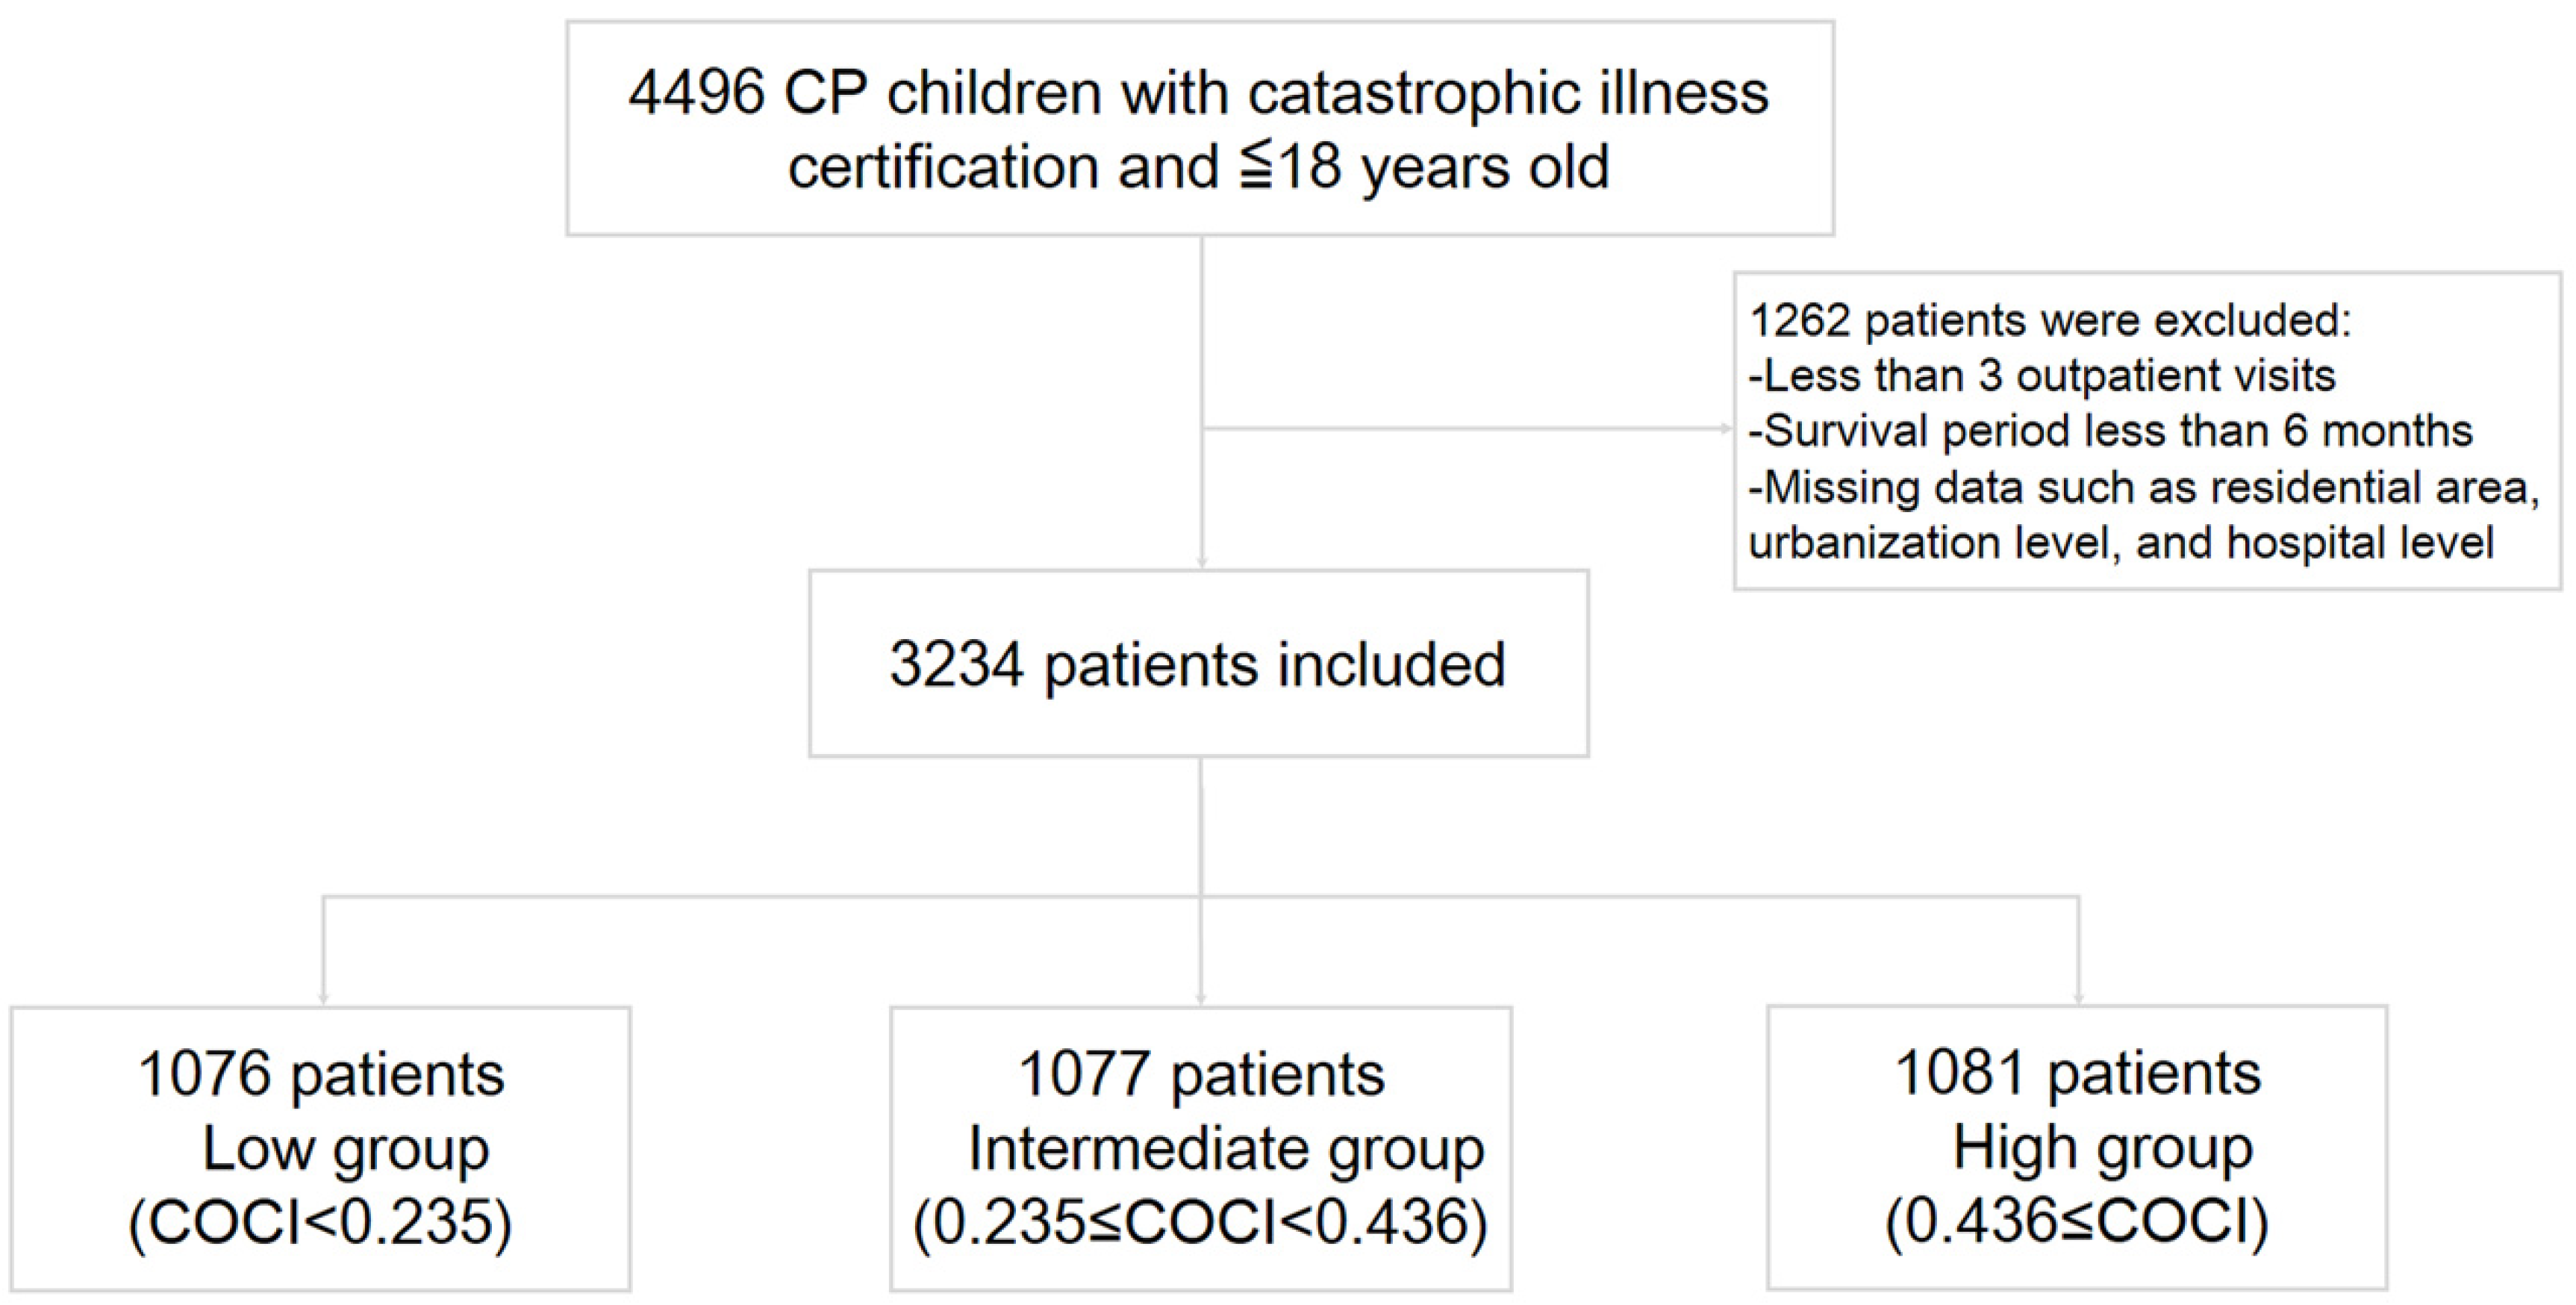Click 'urbanization level, and hospital level' text
This screenshot has height=1305, width=2576.
[2120, 543]
